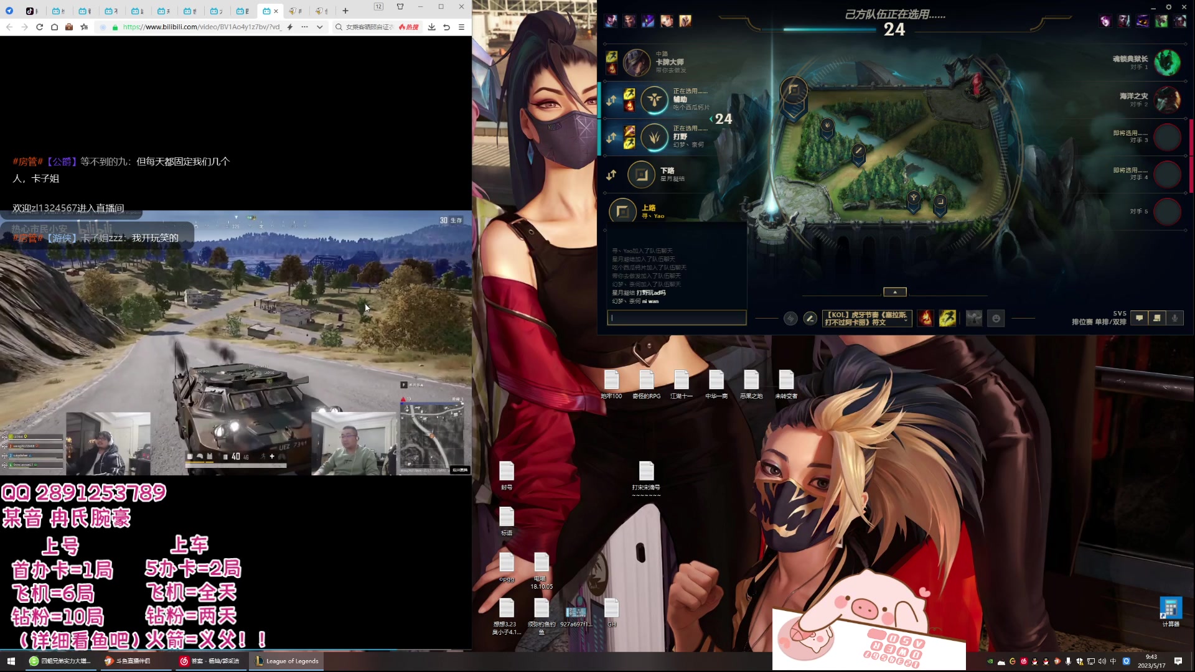Image resolution: width=1195 pixels, height=672 pixels.
Task: Open the briefcase toolbox icon in browser
Action: (x=69, y=27)
